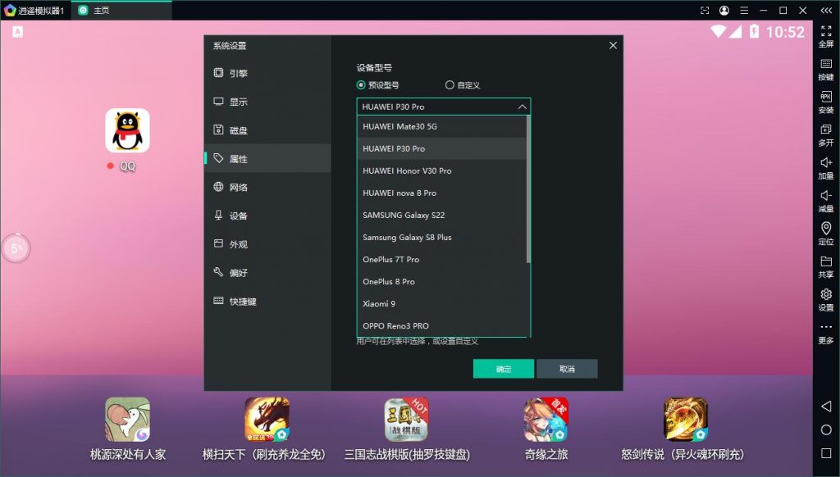The image size is (840, 477).
Task: Increase volume with 加量 icon
Action: 826,167
